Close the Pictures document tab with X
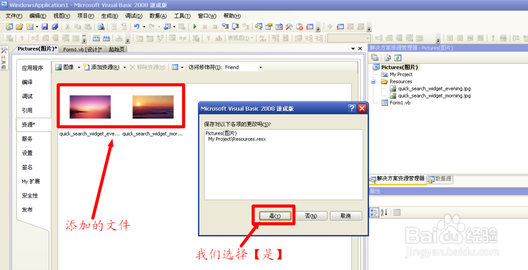The height and width of the screenshot is (270, 528). point(360,49)
